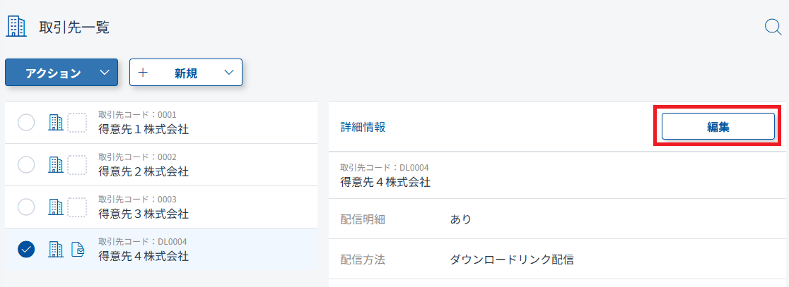The width and height of the screenshot is (789, 287).
Task: Expand the アクション dropdown arrow
Action: (104, 73)
